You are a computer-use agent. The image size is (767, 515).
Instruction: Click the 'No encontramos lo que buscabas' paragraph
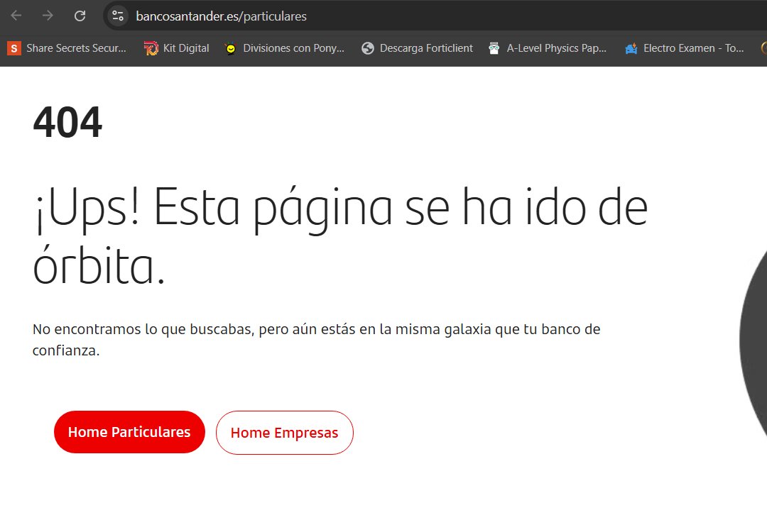pyautogui.click(x=317, y=340)
